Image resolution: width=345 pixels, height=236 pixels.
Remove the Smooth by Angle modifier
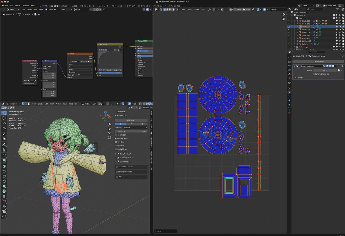click(339, 66)
